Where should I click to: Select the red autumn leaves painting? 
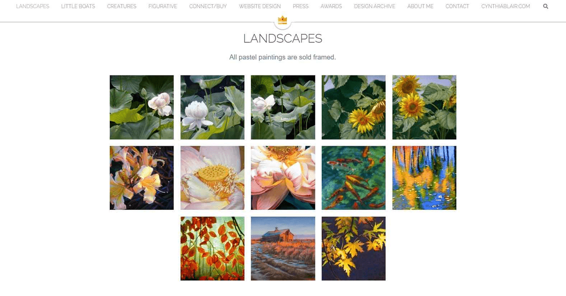[212, 249]
